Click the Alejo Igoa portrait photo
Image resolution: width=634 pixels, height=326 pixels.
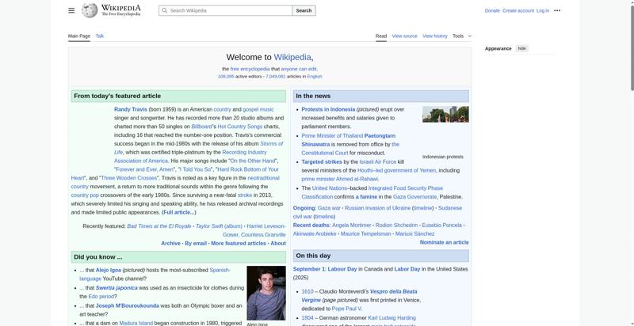(x=266, y=293)
